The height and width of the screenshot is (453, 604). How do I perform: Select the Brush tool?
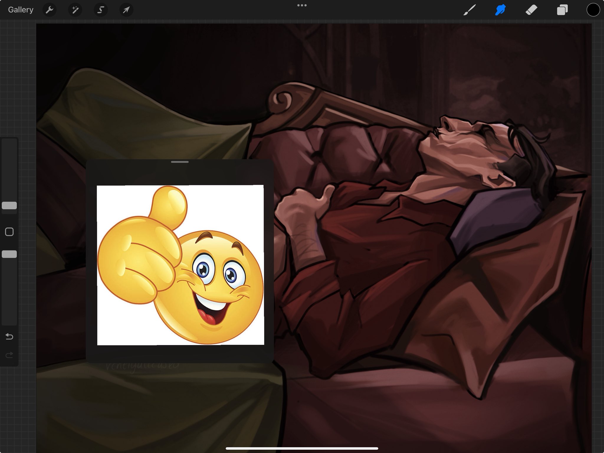470,10
